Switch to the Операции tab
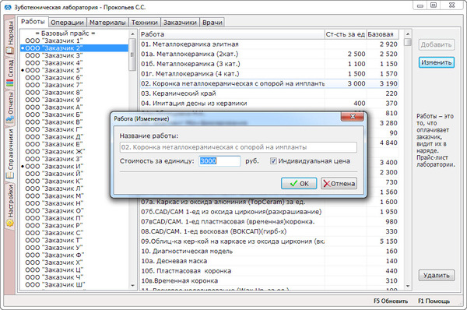The width and height of the screenshot is (467, 310). tap(67, 23)
